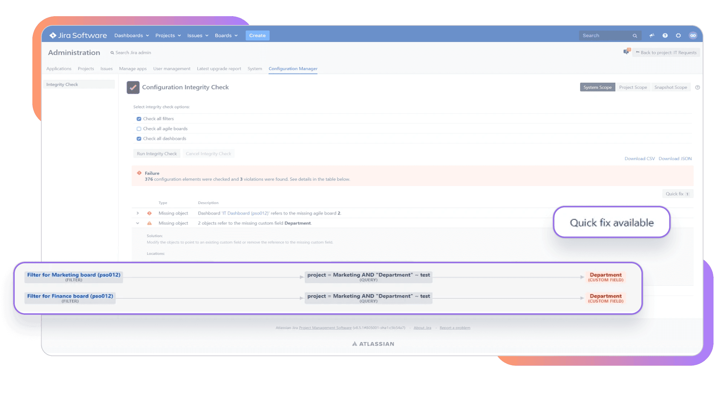Click the Configuration Integrity Check icon
Image resolution: width=715 pixels, height=403 pixels.
[x=133, y=87]
